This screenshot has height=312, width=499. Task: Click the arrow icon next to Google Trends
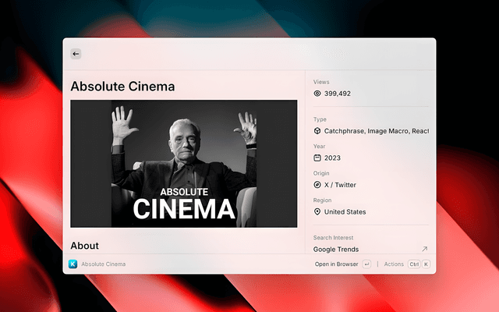424,250
